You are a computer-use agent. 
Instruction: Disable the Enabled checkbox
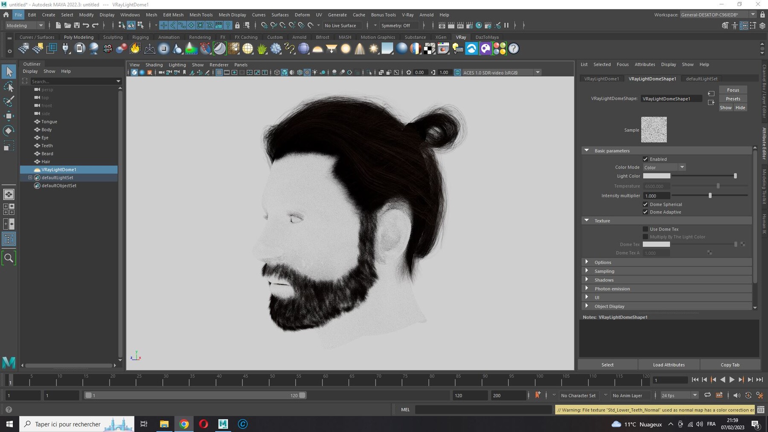tap(646, 159)
